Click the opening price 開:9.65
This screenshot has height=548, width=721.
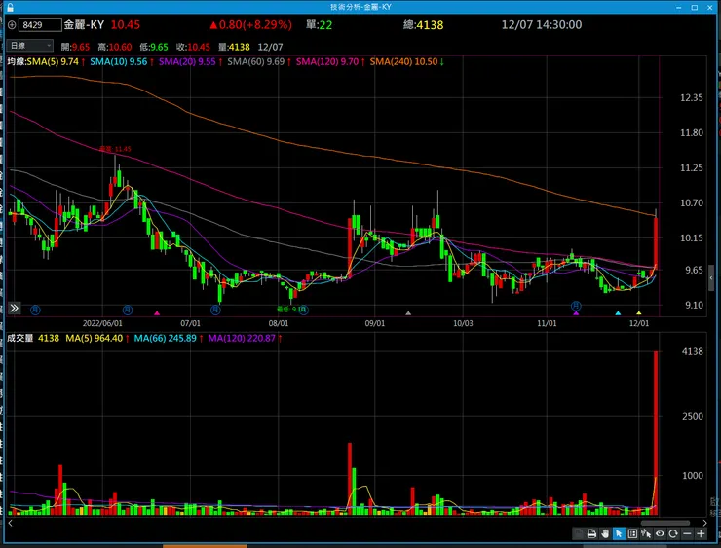[75, 47]
